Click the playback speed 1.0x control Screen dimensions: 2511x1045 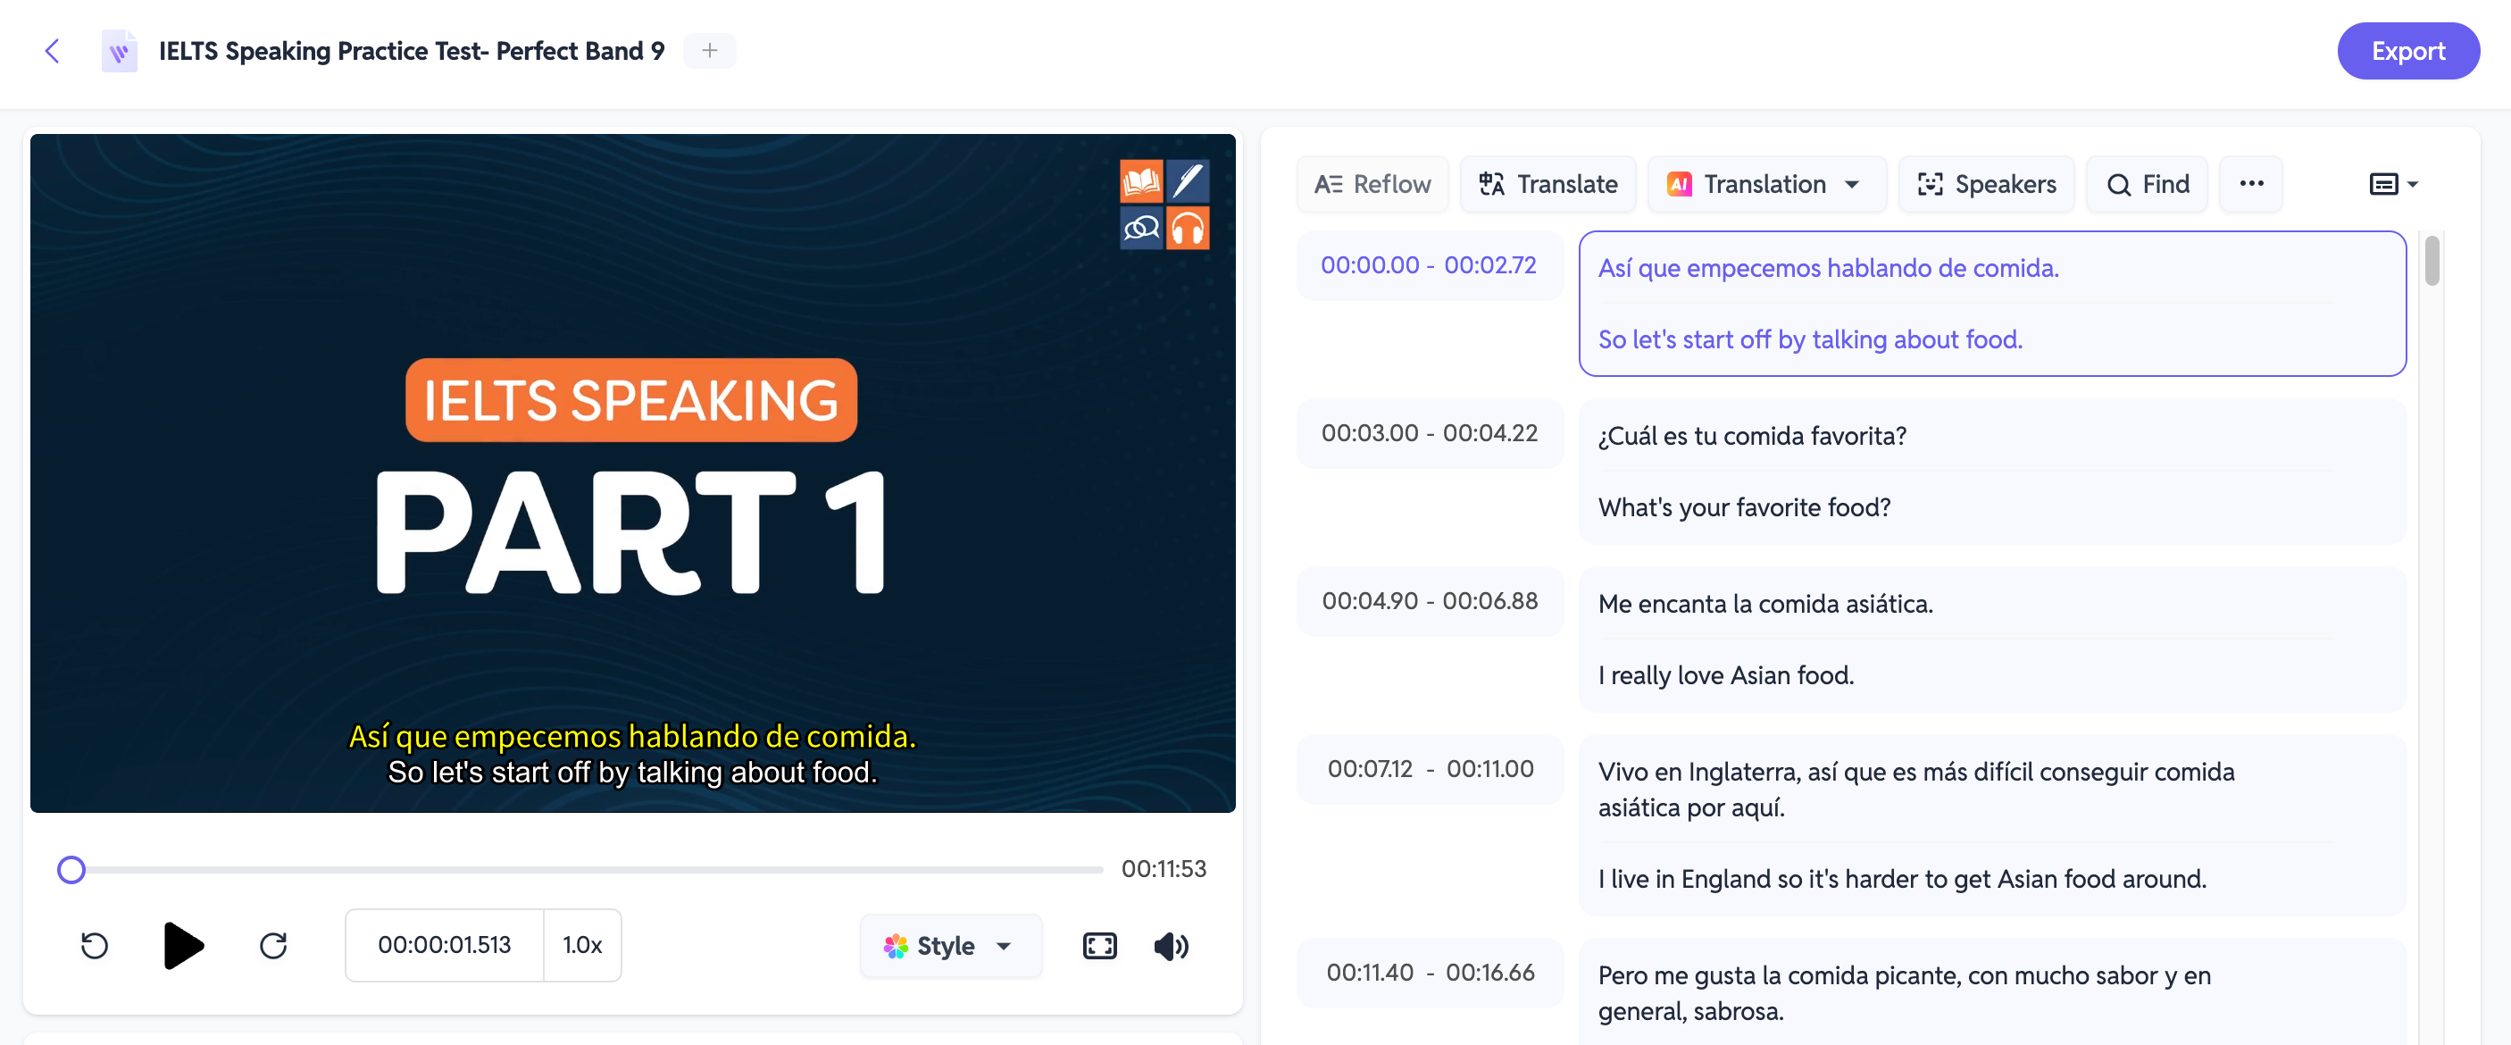pos(581,944)
